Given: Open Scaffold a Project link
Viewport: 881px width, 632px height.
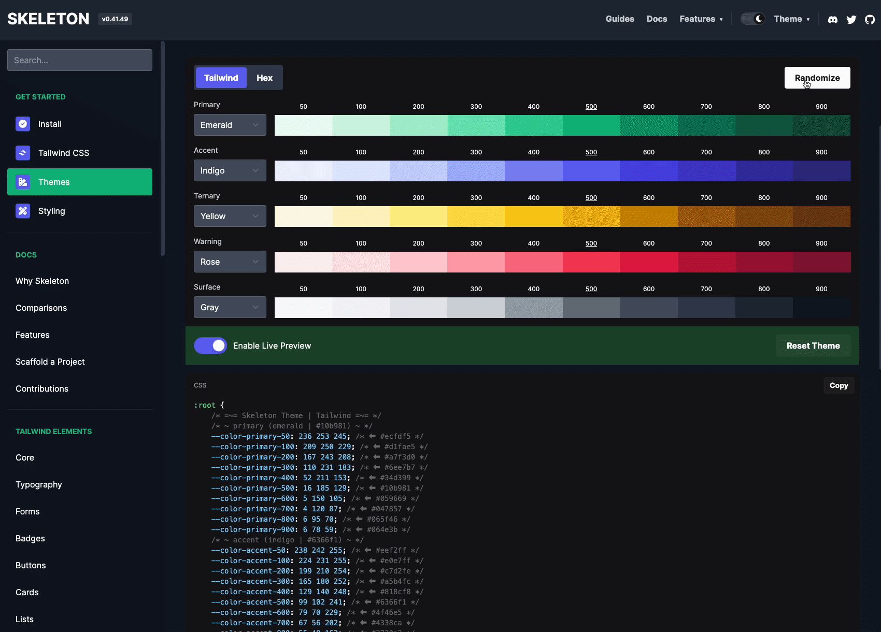Looking at the screenshot, I should tap(50, 362).
